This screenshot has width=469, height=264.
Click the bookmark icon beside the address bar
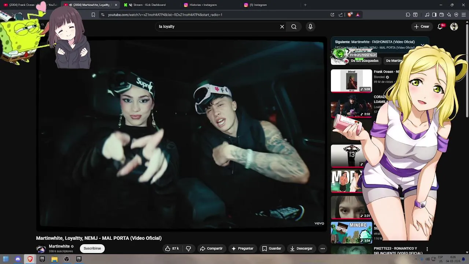93,15
